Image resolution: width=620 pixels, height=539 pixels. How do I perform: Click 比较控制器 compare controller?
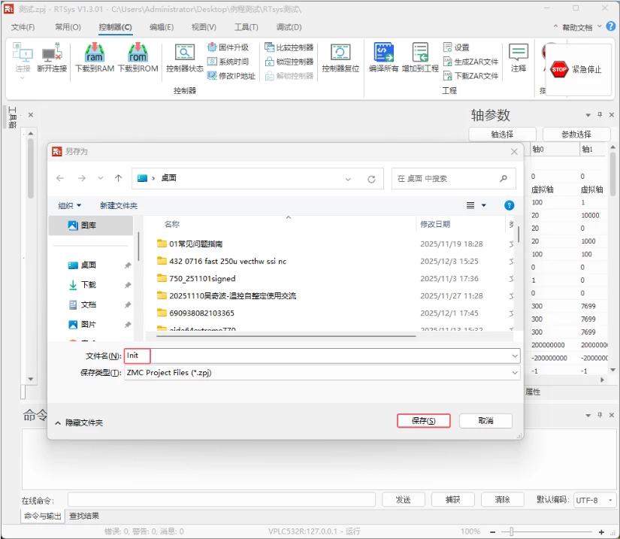click(x=289, y=47)
